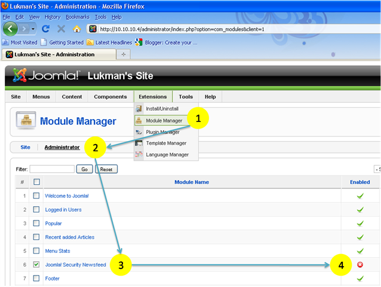This screenshot has height=287, width=381.
Task: Reload the page with the refresh icon
Action: [45, 29]
